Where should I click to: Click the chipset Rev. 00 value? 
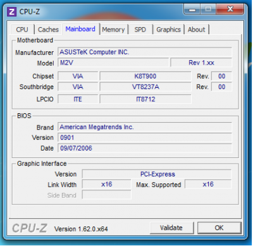point(221,76)
